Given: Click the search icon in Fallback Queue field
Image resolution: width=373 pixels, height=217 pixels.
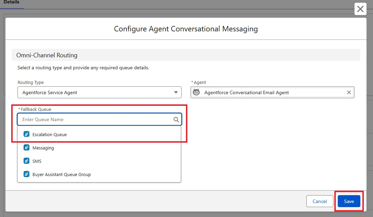Looking at the screenshot, I should point(176,119).
